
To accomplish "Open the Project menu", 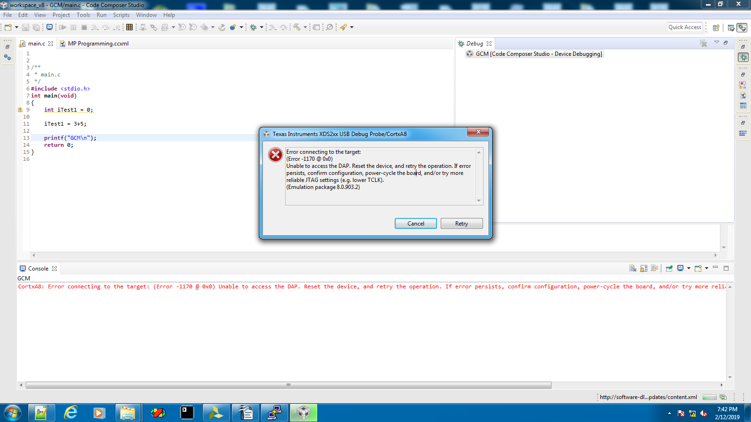I will tap(61, 15).
